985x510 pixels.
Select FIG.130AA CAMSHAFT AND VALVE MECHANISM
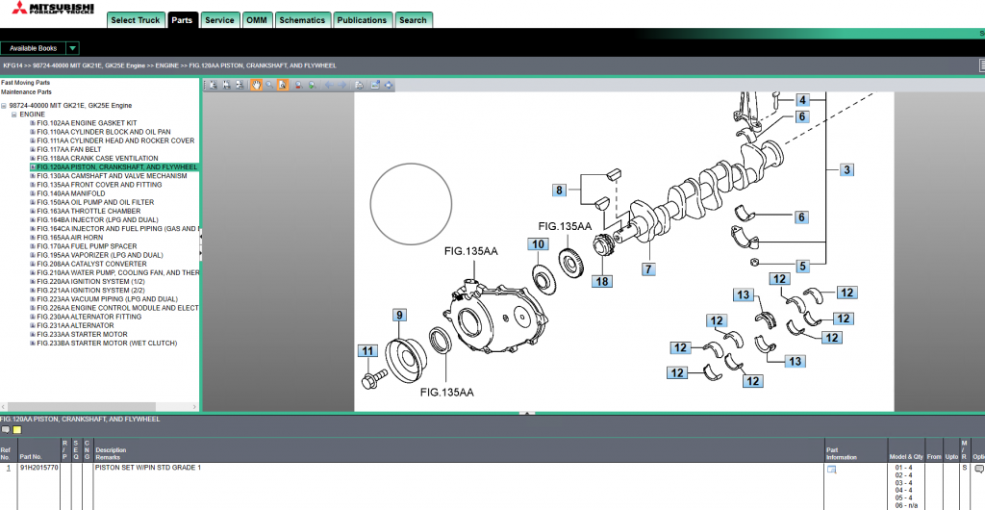pyautogui.click(x=112, y=176)
